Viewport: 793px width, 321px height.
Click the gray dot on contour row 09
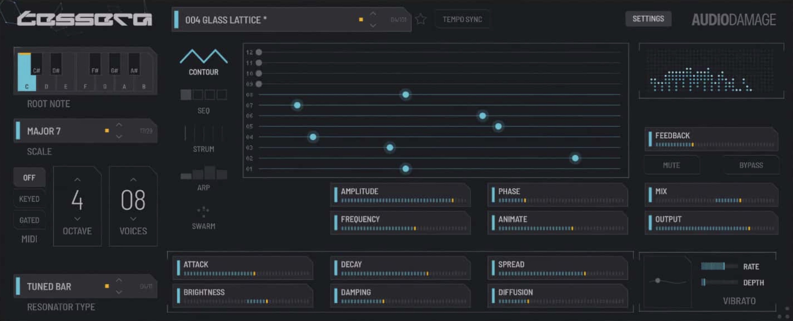259,84
